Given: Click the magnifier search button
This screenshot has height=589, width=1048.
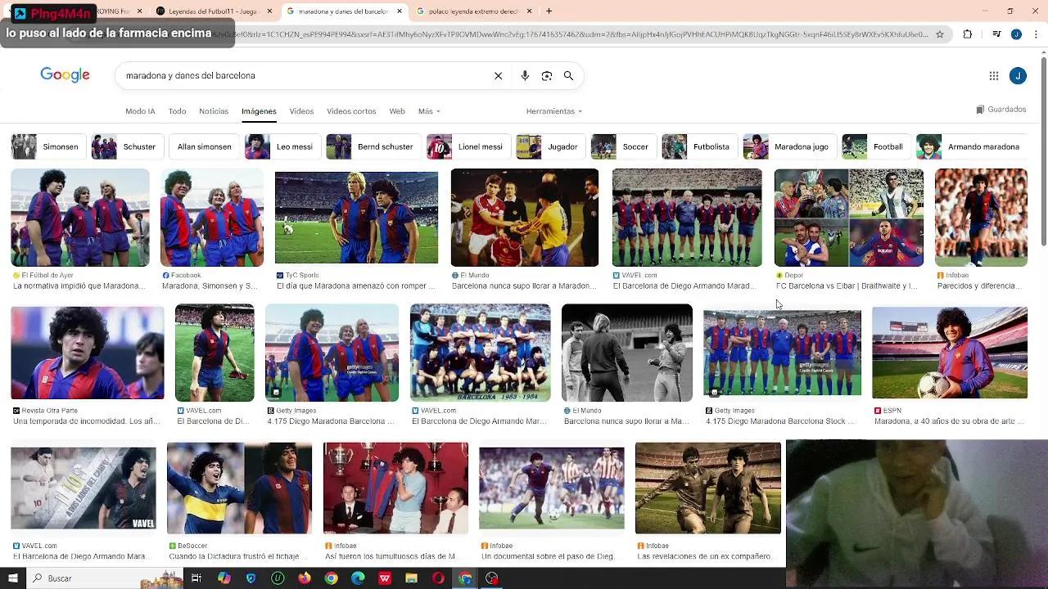Looking at the screenshot, I should (568, 76).
